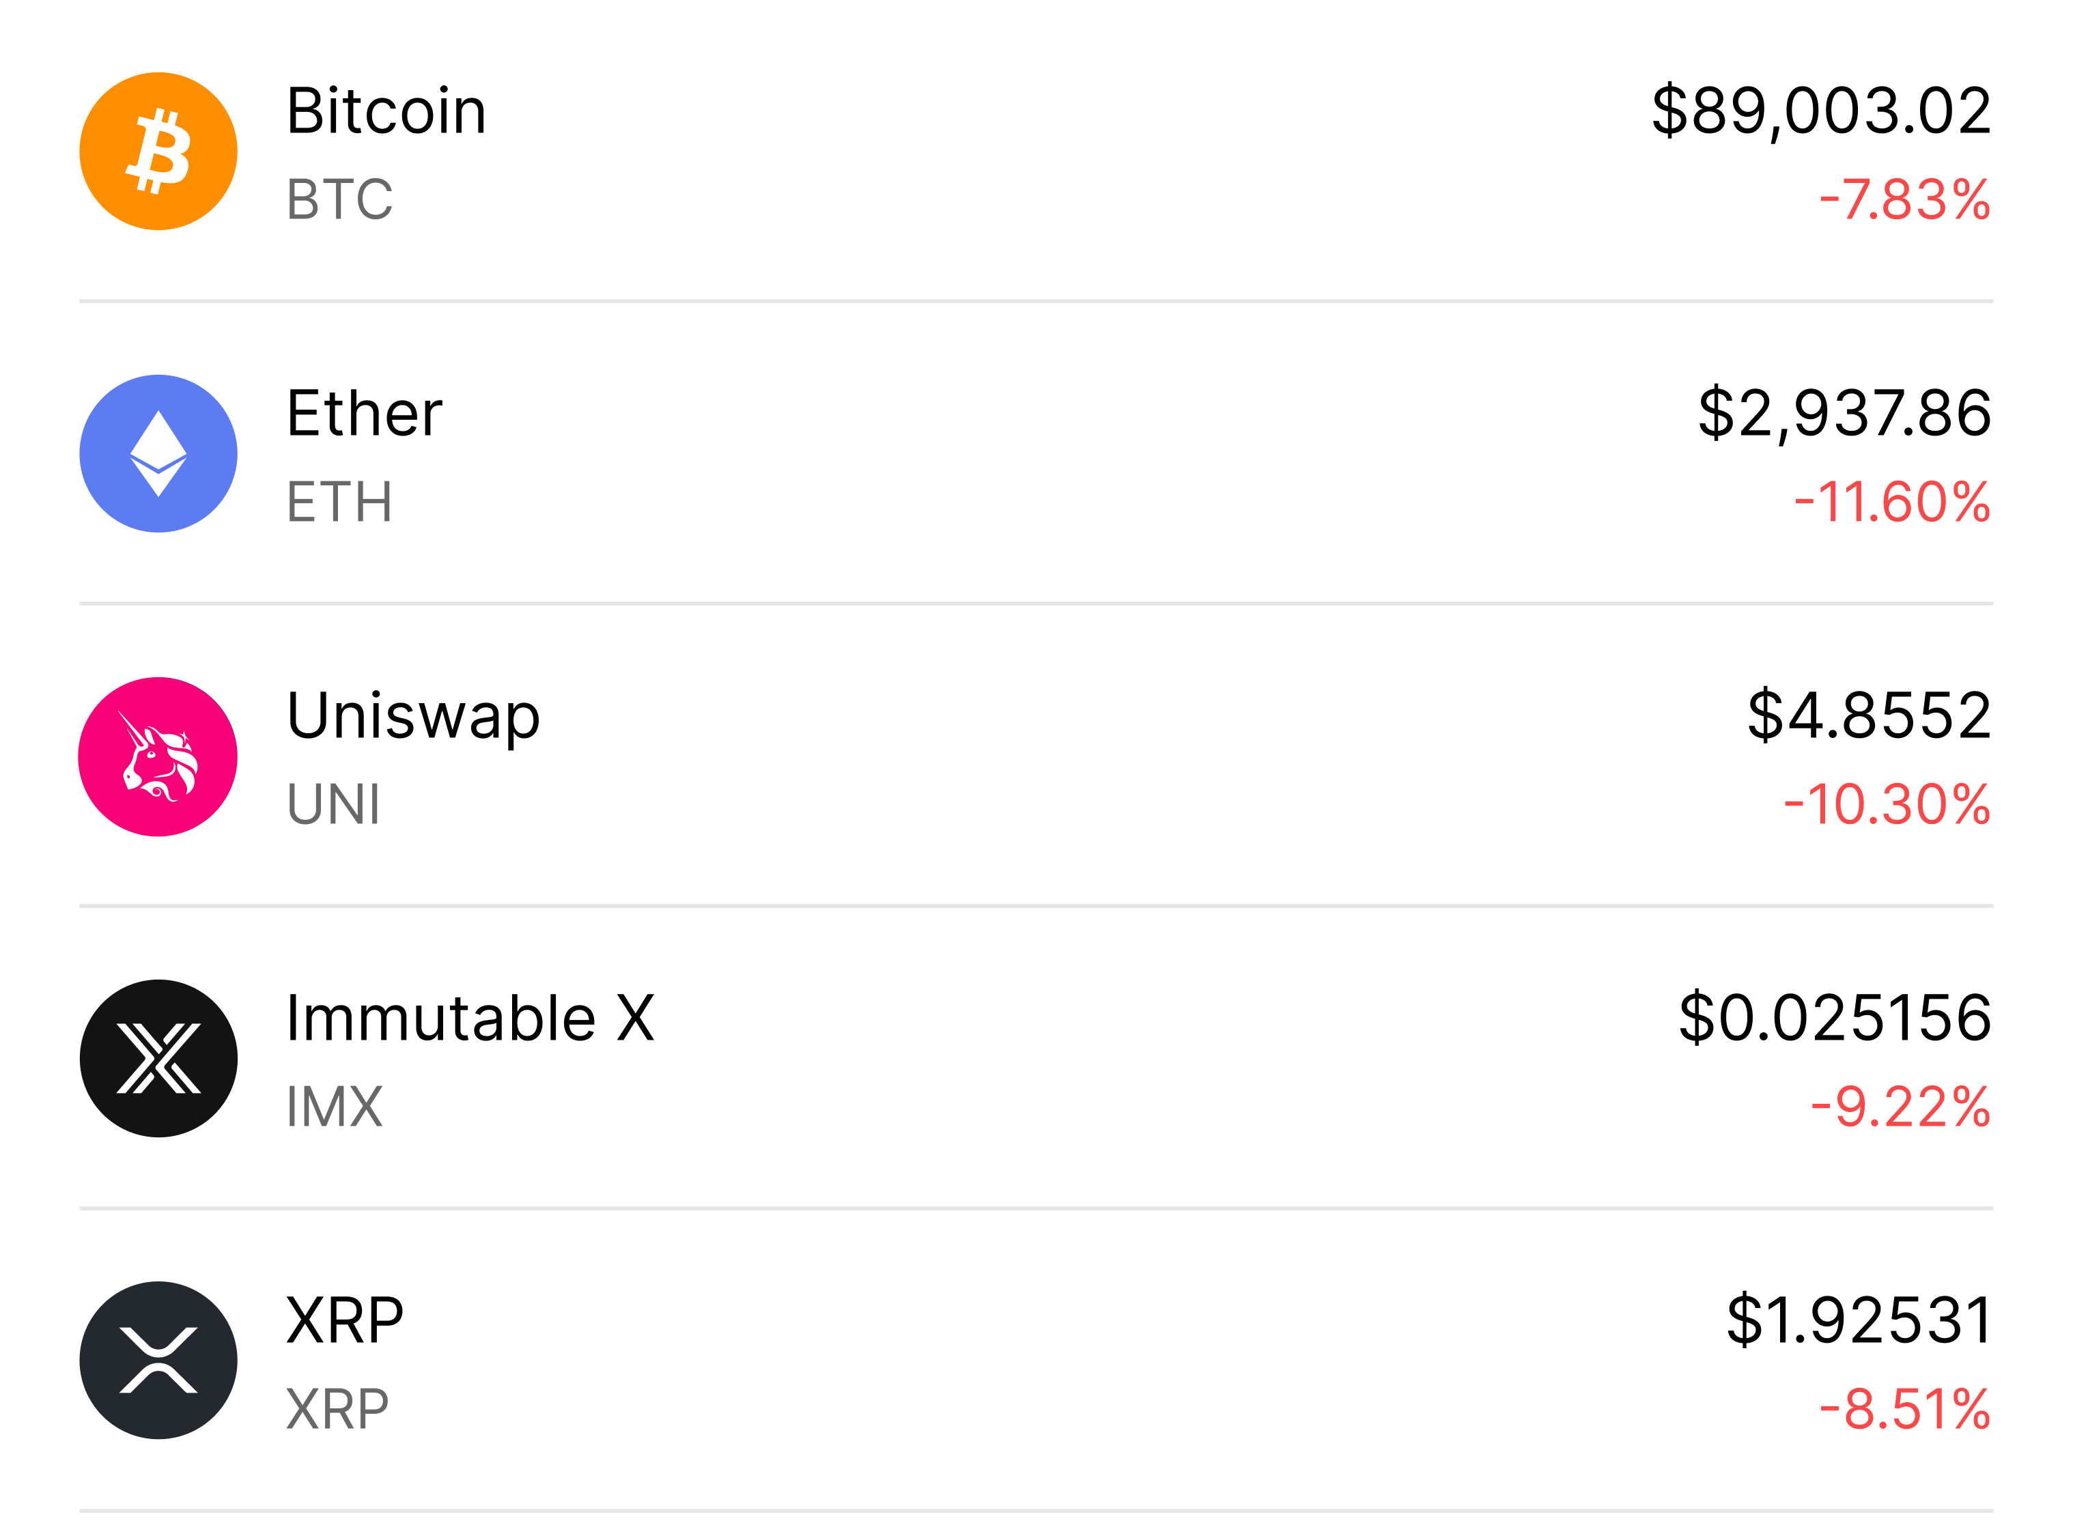This screenshot has width=2073, height=1536.
Task: Open the Bitcoin asset name
Action: tap(386, 111)
